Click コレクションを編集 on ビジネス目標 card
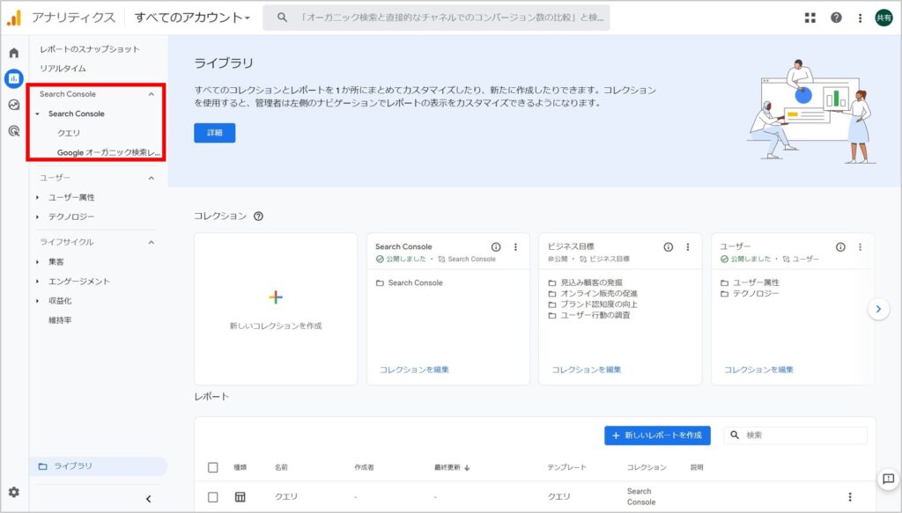 tap(586, 370)
